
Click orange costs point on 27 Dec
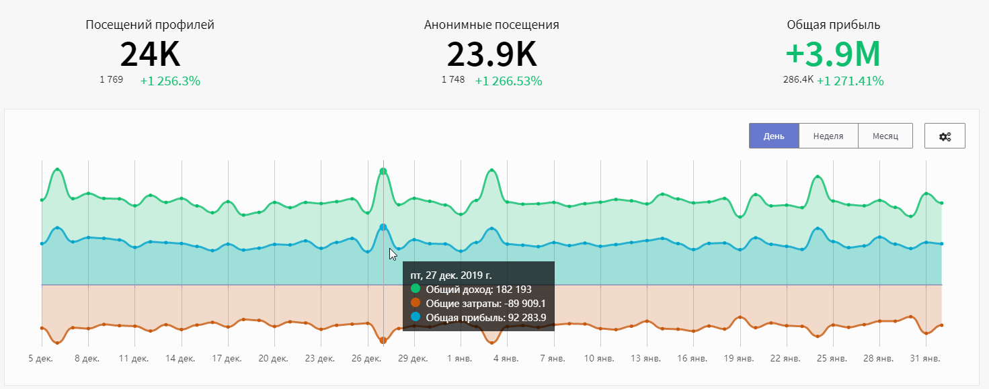[383, 341]
